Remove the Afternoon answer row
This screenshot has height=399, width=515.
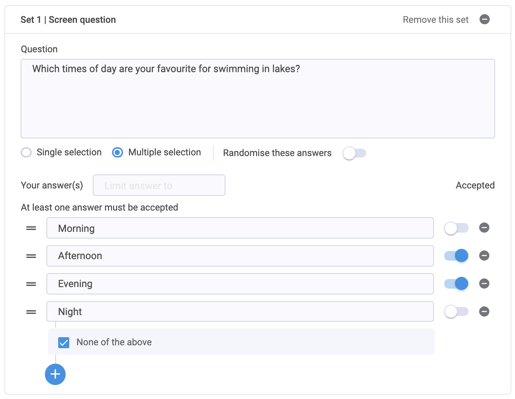pyautogui.click(x=484, y=255)
